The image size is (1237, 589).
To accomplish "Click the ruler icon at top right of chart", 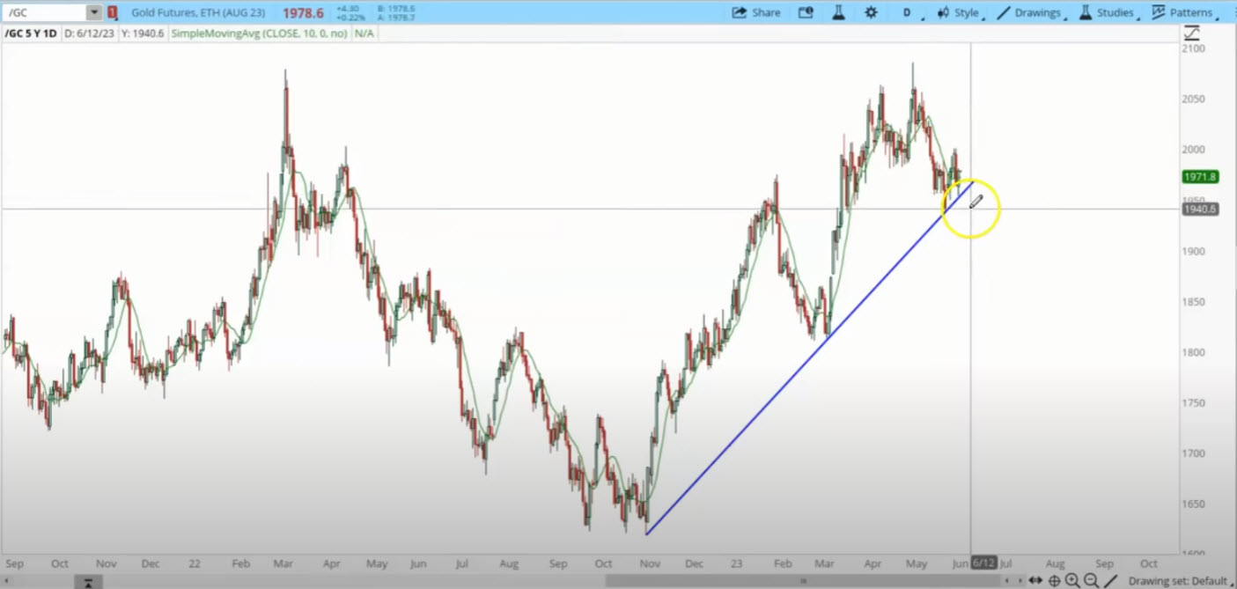I will coord(1191,32).
